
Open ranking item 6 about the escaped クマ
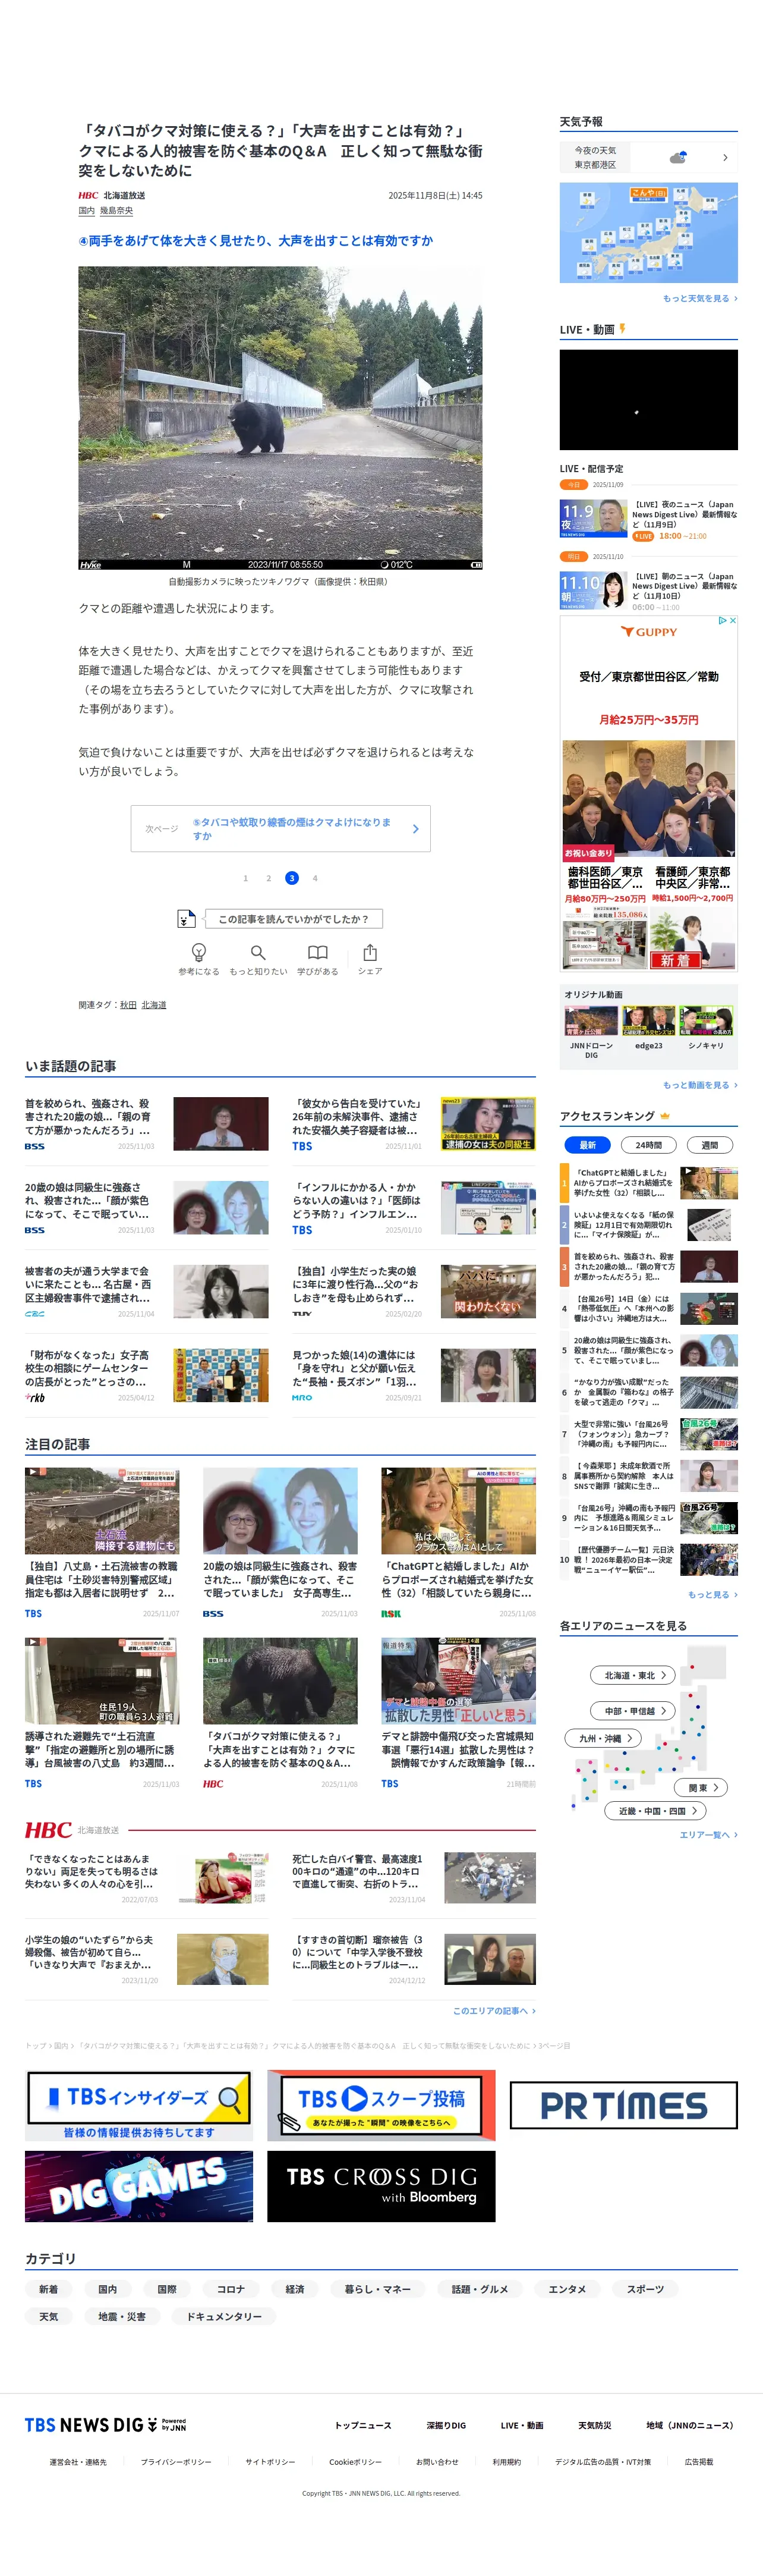click(x=650, y=1392)
